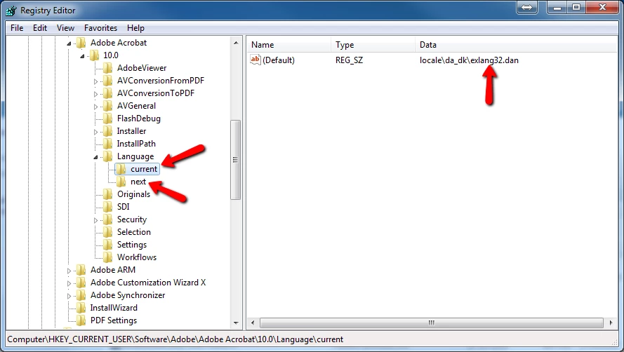Click the Selection folder icon

click(x=107, y=232)
